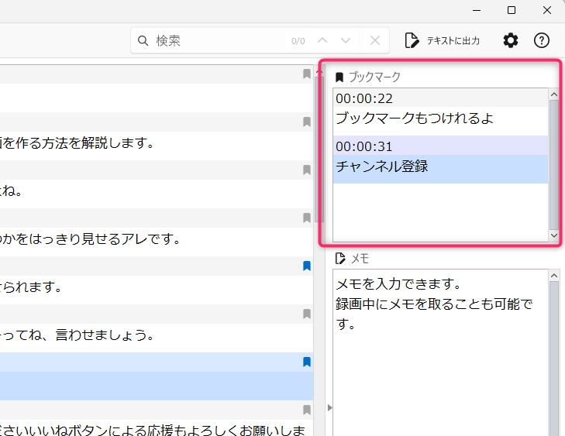565x436 pixels.
Task: Jump to the next search result with the down arrow
Action: click(346, 40)
